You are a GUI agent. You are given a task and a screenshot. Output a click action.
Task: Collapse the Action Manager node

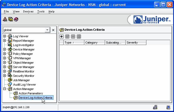[4, 89]
